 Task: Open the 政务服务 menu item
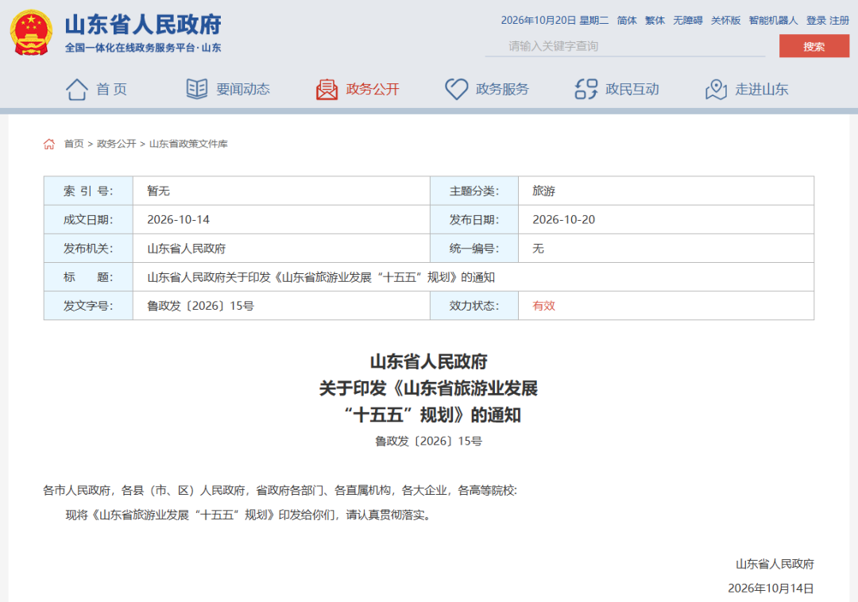pyautogui.click(x=502, y=89)
